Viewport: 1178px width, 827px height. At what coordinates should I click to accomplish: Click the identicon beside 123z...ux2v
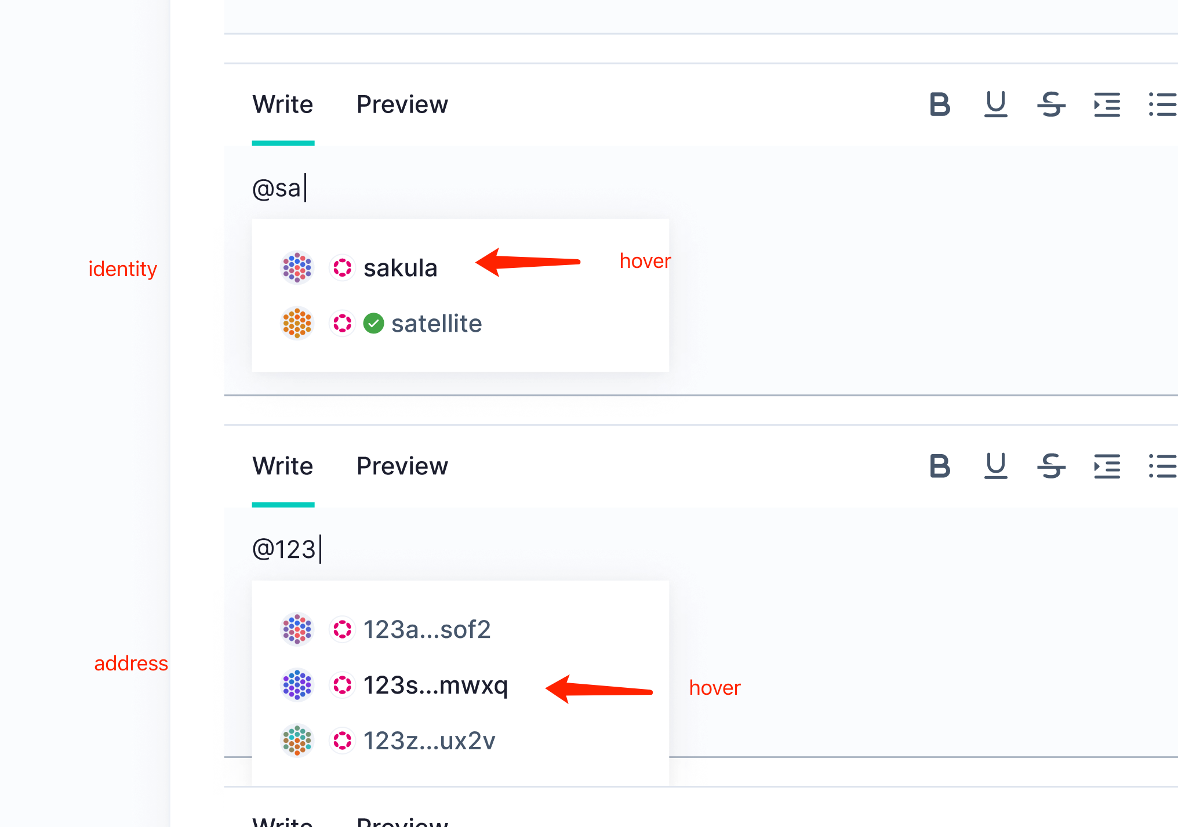[x=297, y=740]
